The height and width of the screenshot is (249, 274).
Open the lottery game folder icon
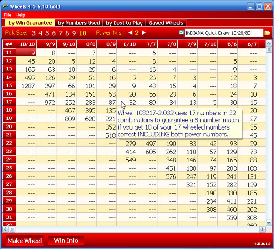(x=267, y=33)
